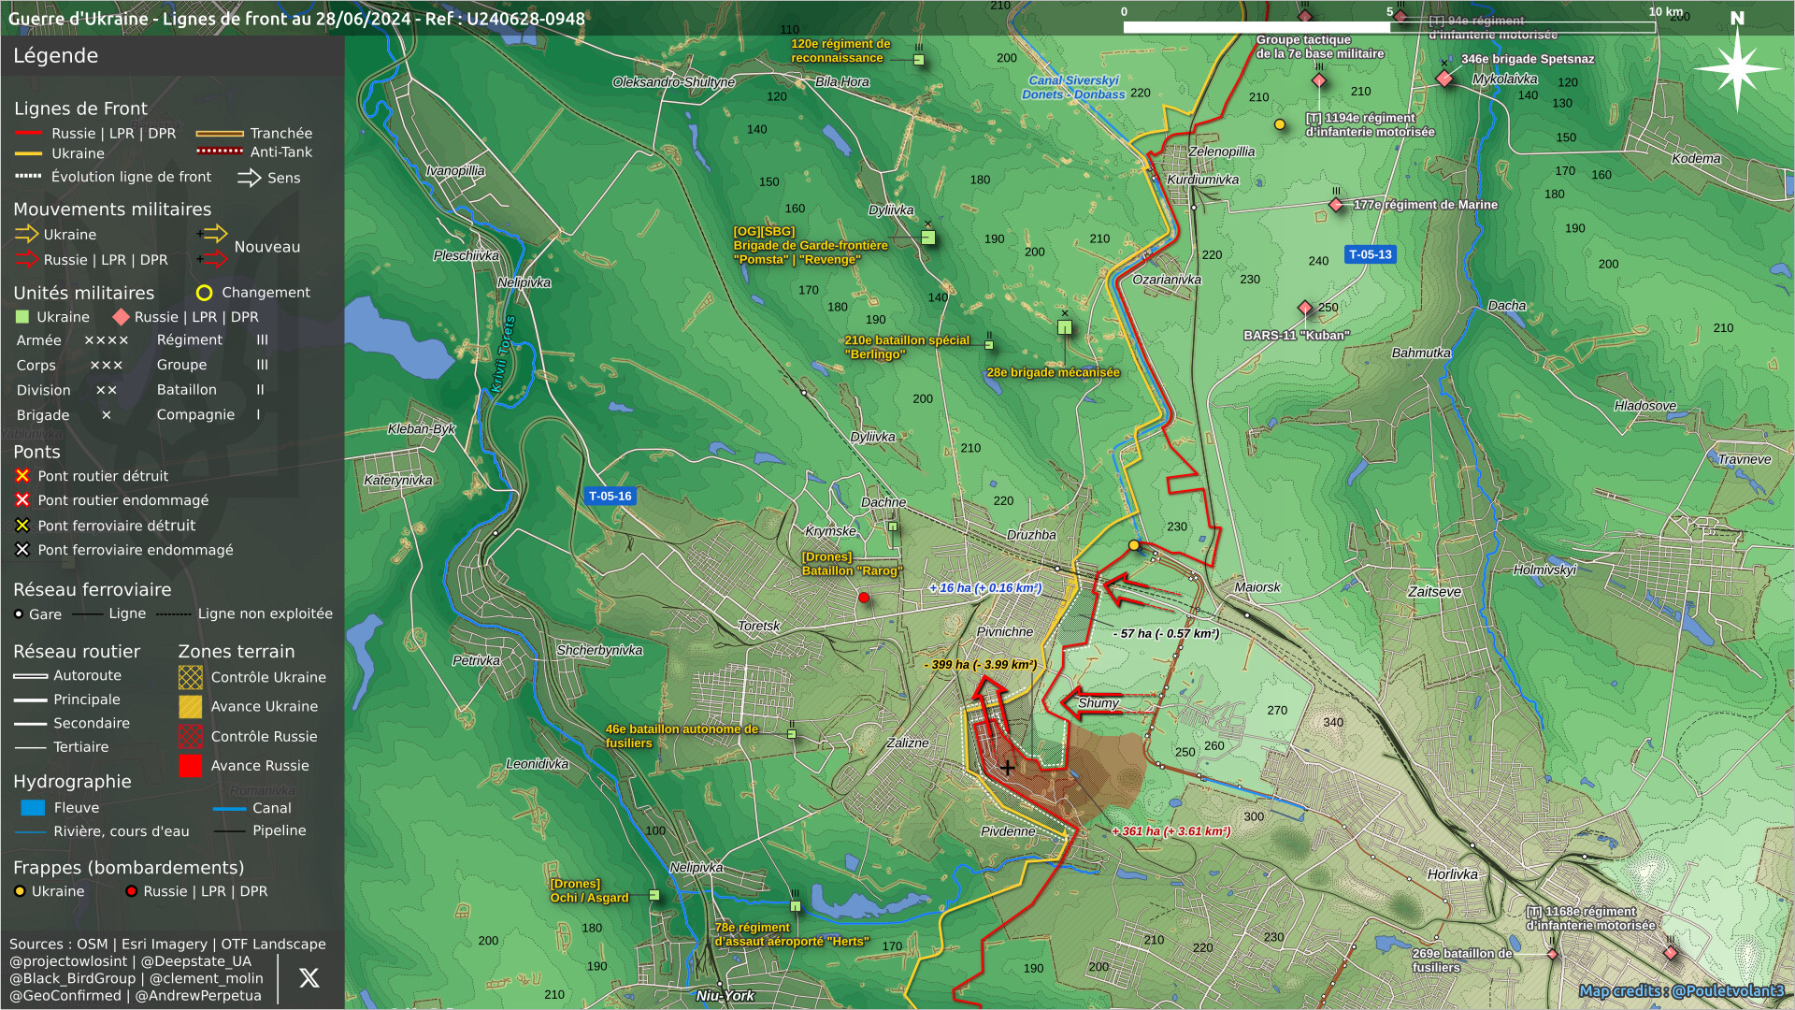Image resolution: width=1795 pixels, height=1010 pixels.
Task: Click the @projectowlosint source handle
Action: click(x=68, y=961)
